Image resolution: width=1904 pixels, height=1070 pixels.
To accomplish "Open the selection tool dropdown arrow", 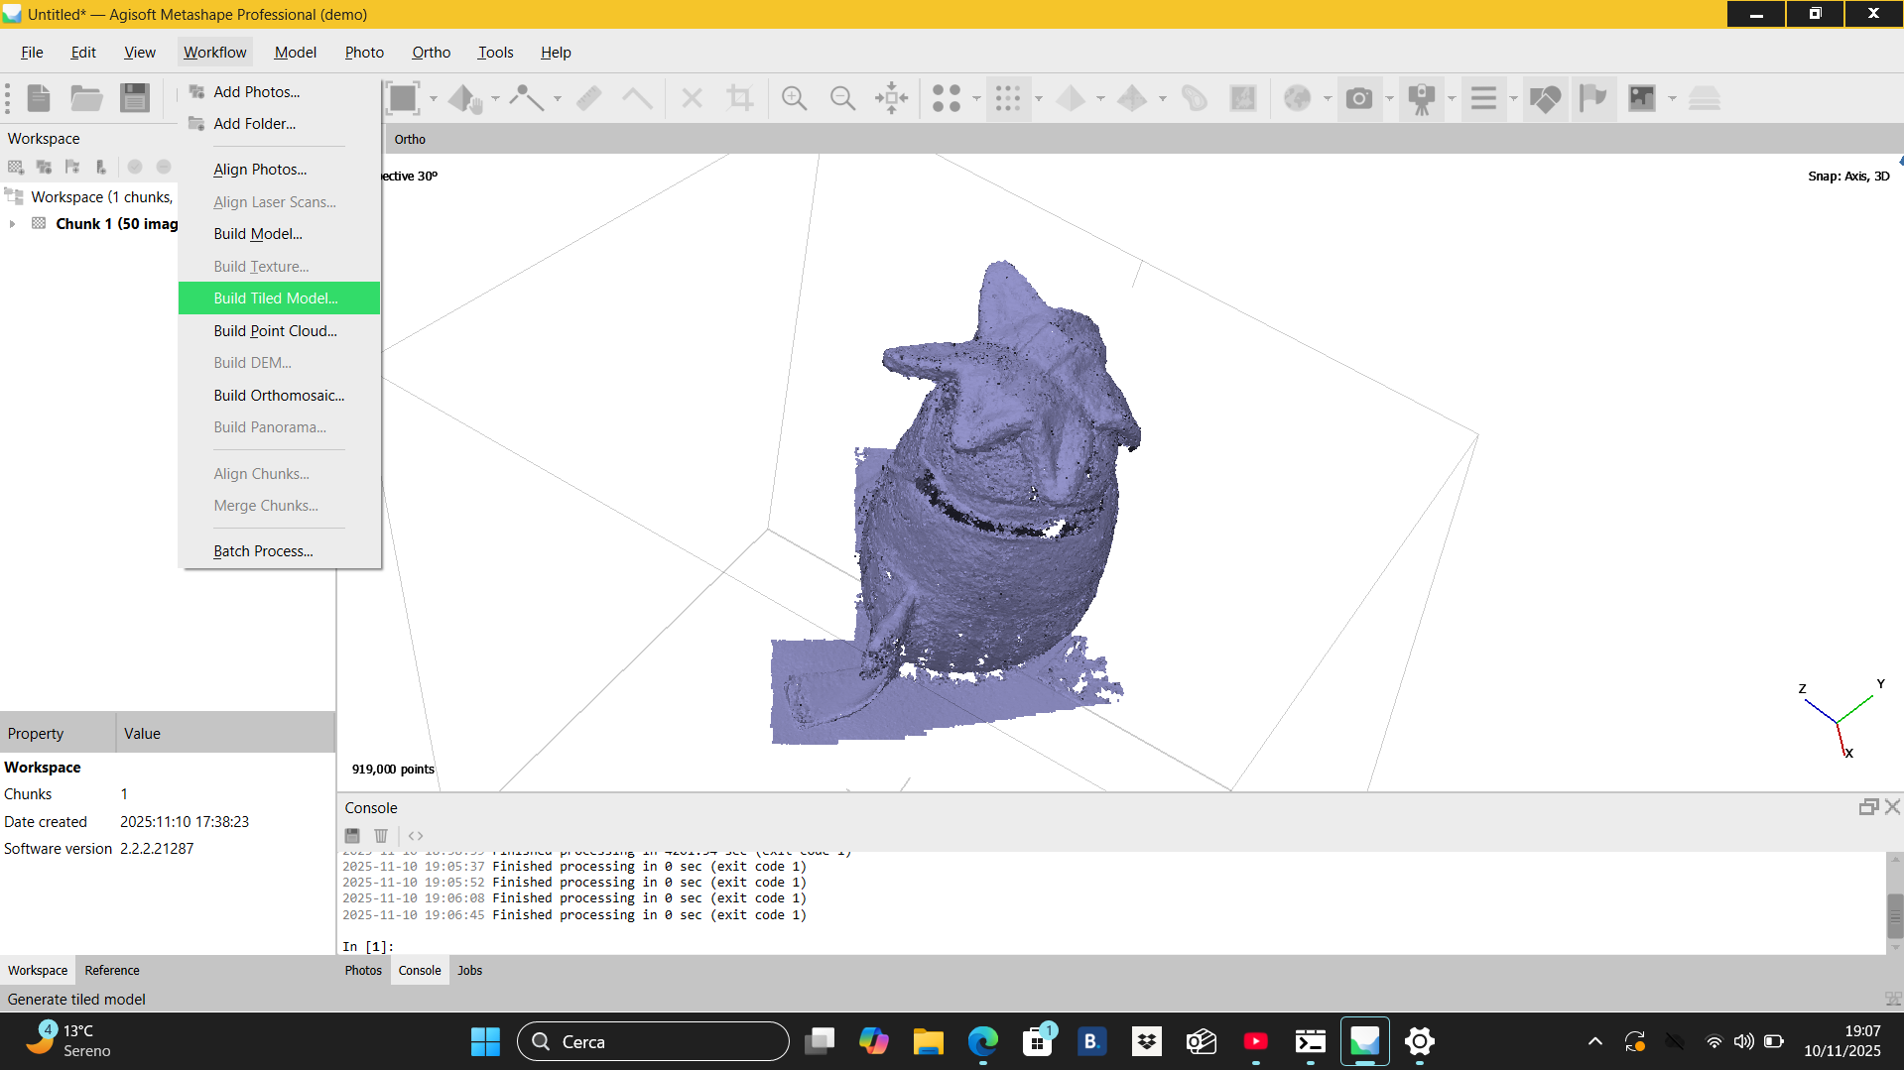I will point(433,98).
